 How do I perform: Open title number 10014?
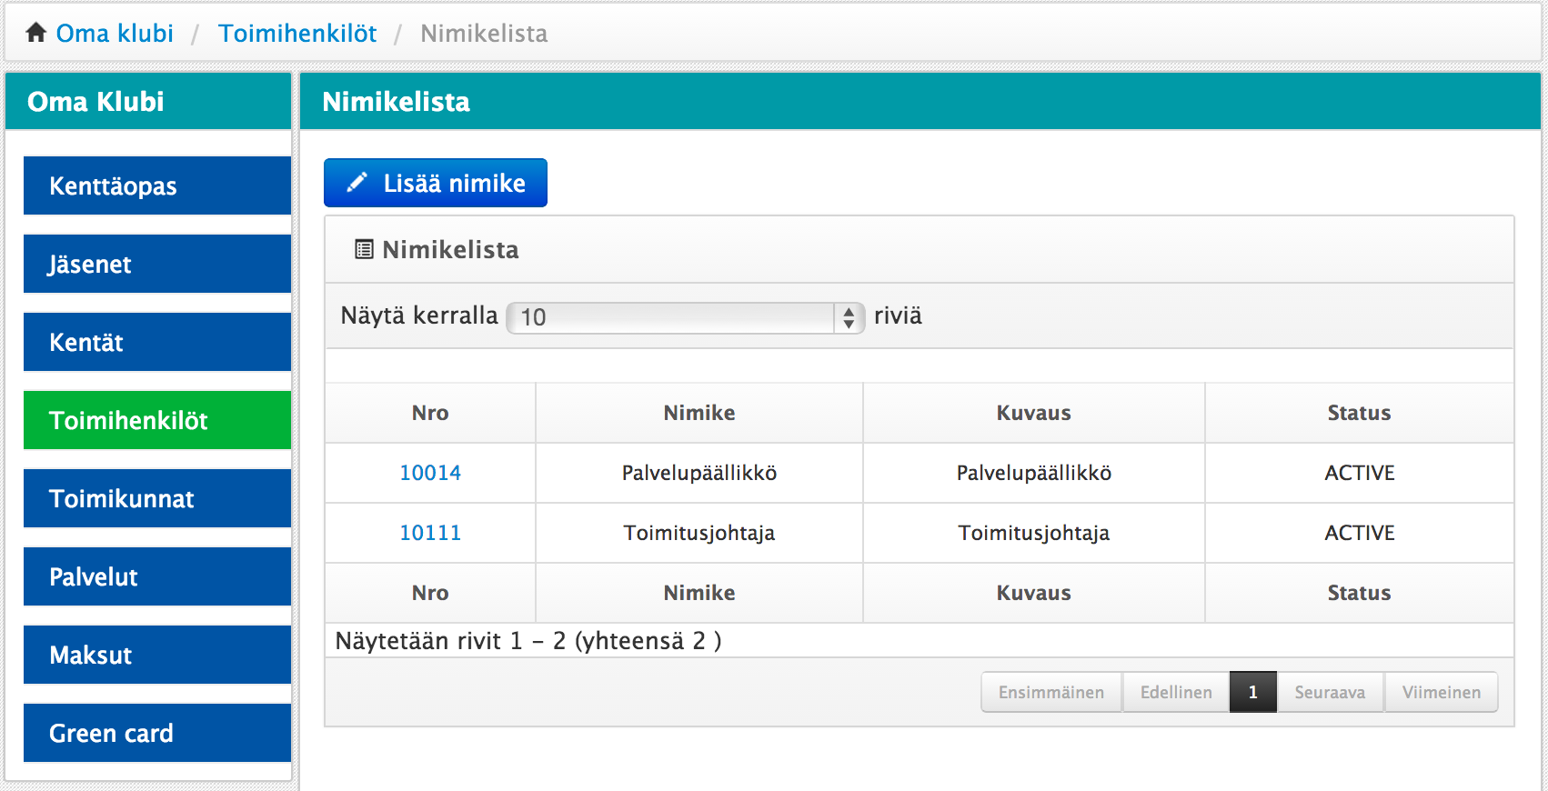click(430, 473)
